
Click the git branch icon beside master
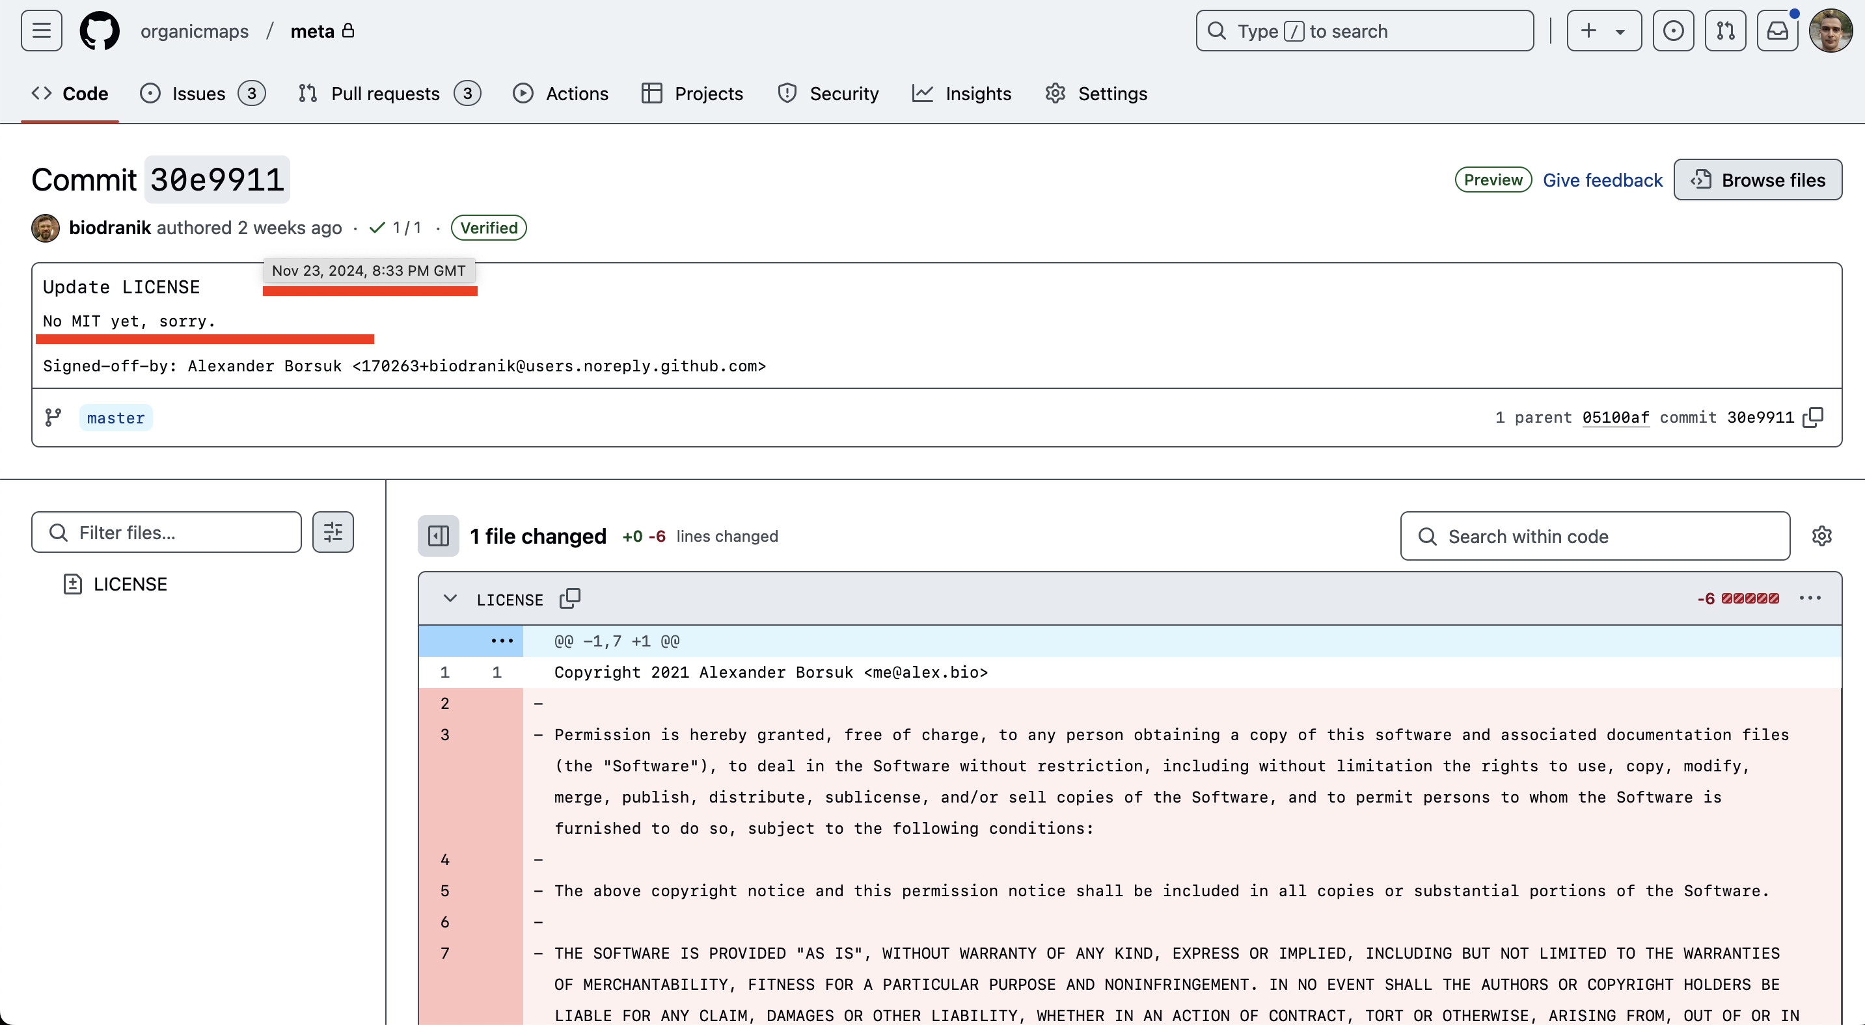pyautogui.click(x=53, y=418)
